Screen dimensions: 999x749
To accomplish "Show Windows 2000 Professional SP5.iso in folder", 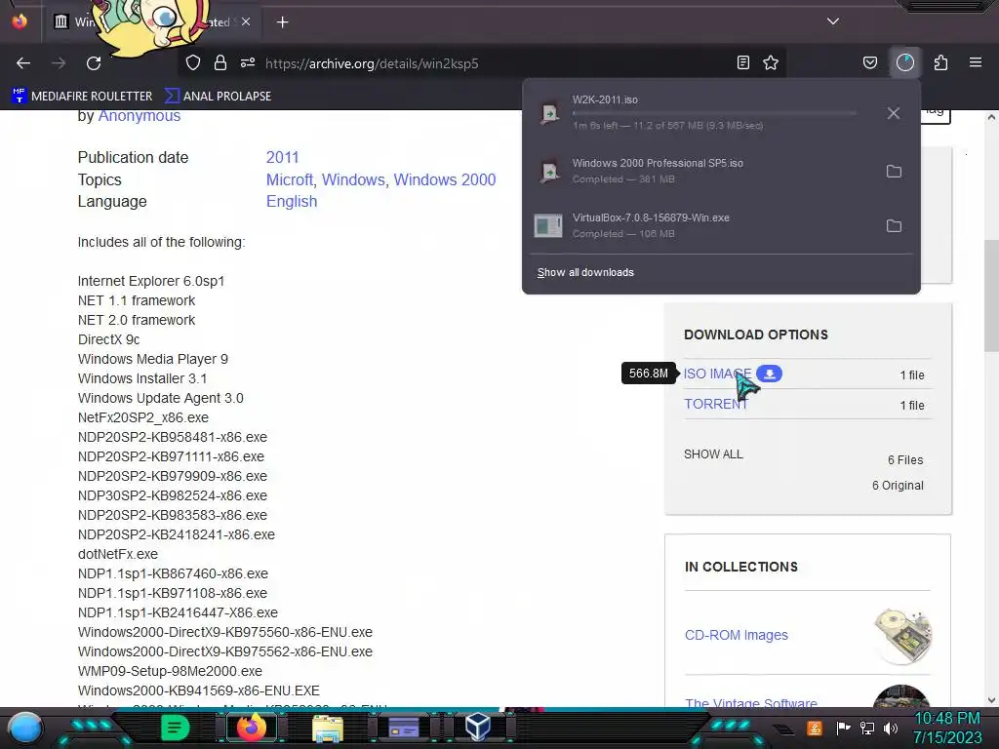I will [894, 172].
